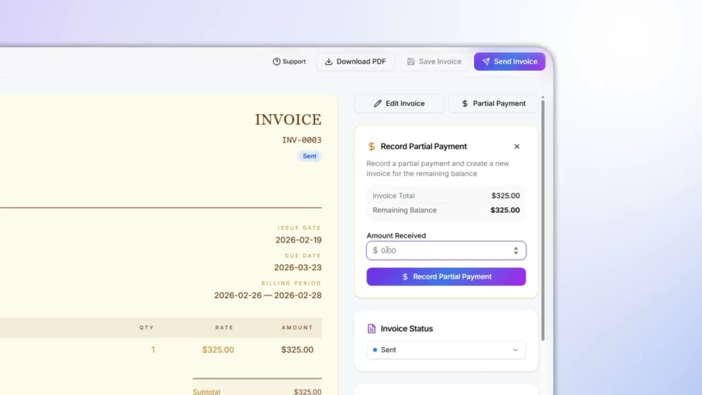This screenshot has height=395, width=702.
Task: Click the quantity value 1
Action: [153, 349]
